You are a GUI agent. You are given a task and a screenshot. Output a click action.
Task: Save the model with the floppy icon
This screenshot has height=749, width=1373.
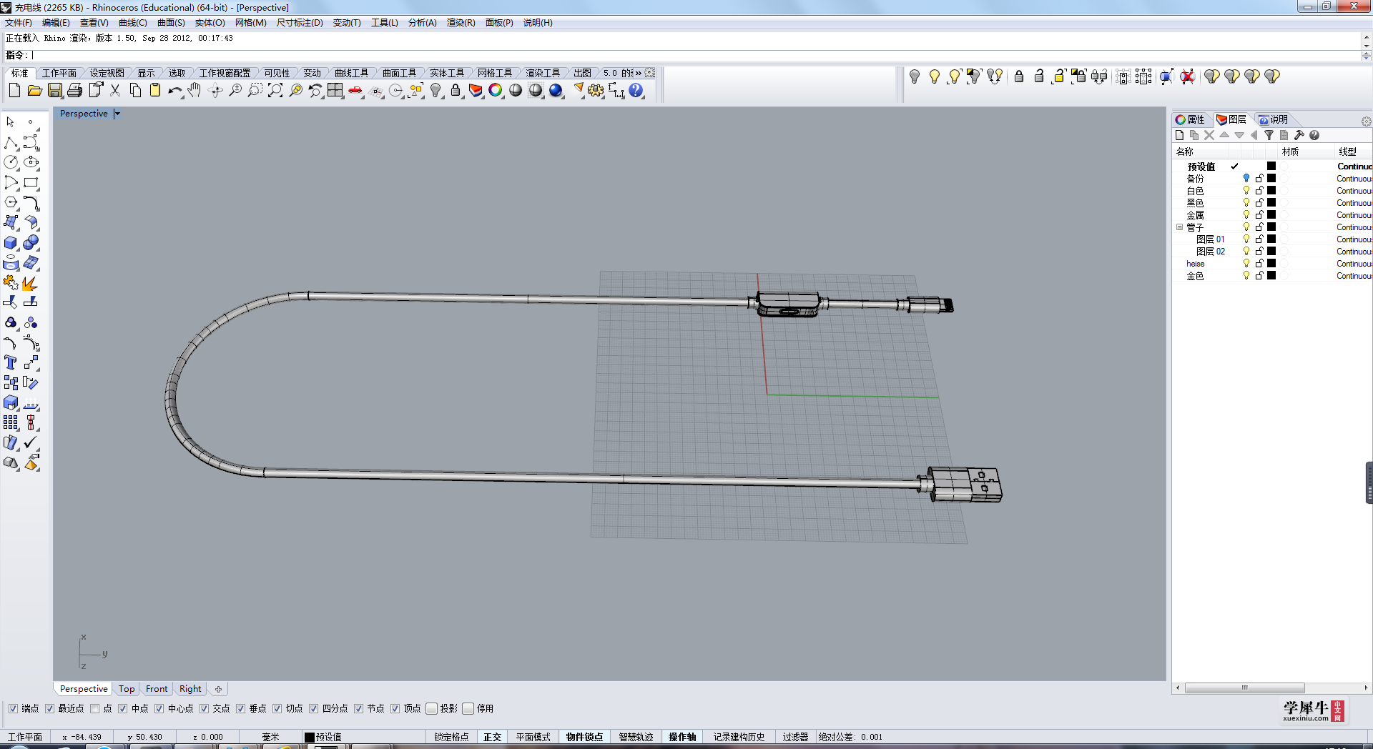tap(55, 90)
